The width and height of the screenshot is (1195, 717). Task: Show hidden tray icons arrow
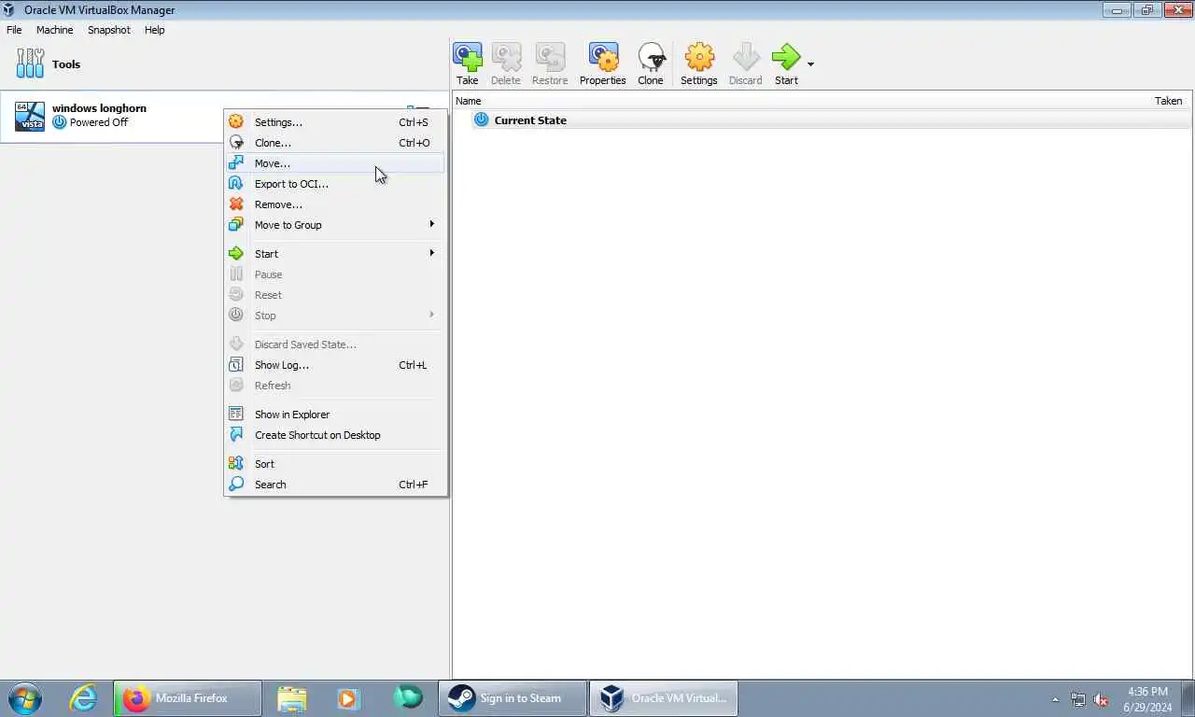click(x=1055, y=699)
